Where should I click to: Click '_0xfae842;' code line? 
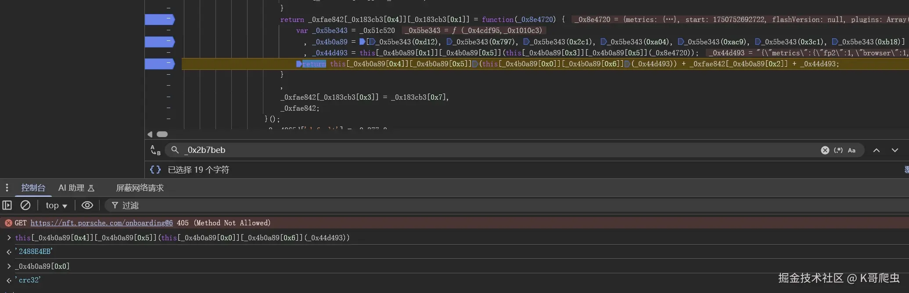point(300,108)
